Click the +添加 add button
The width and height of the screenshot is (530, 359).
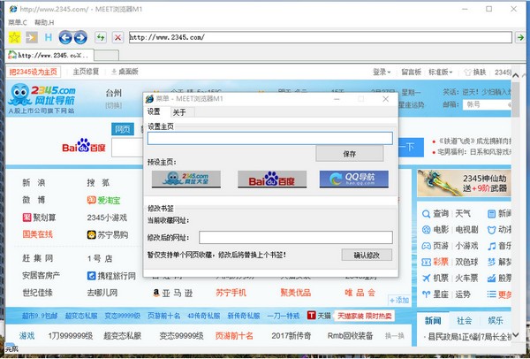pyautogui.click(x=399, y=300)
